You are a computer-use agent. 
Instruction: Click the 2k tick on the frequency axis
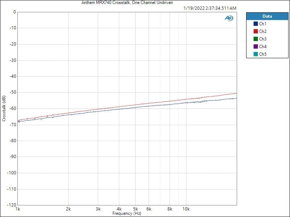[69, 209]
